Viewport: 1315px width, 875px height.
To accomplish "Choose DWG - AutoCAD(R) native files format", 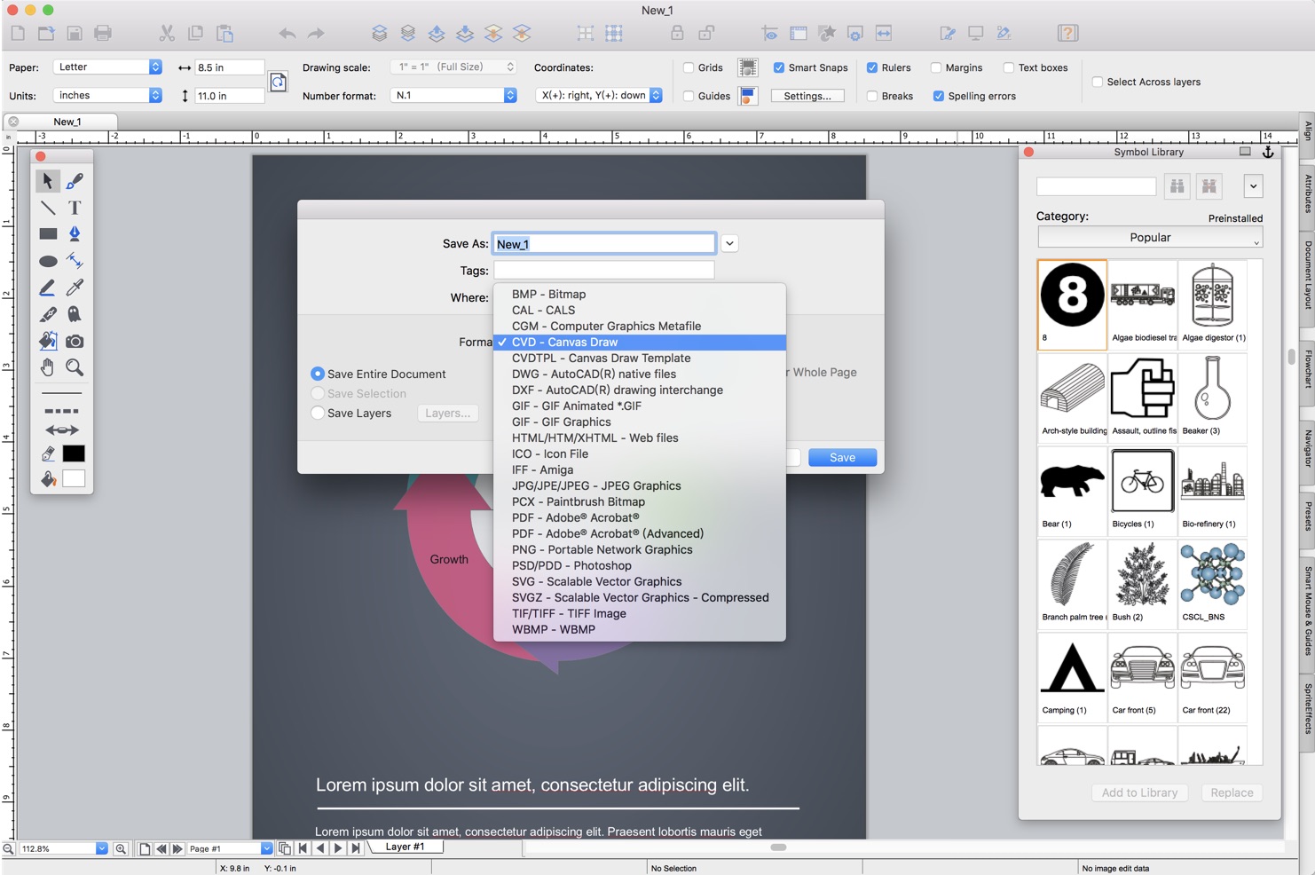I will 640,374.
